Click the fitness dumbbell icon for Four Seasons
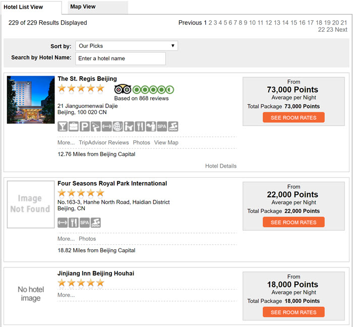The image size is (353, 327). point(63,223)
